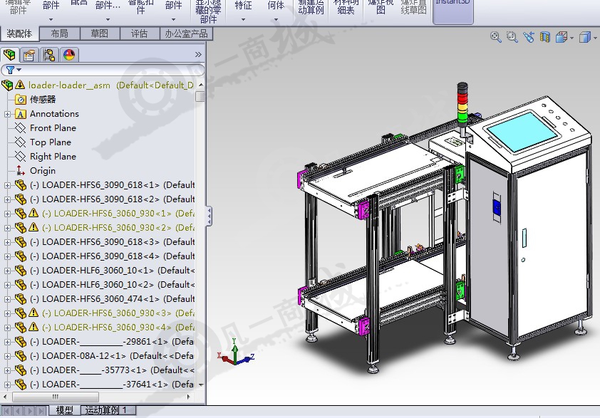This screenshot has height=418, width=600.
Task: Switch to the 装配体 ribbon tab
Action: pyautogui.click(x=19, y=33)
